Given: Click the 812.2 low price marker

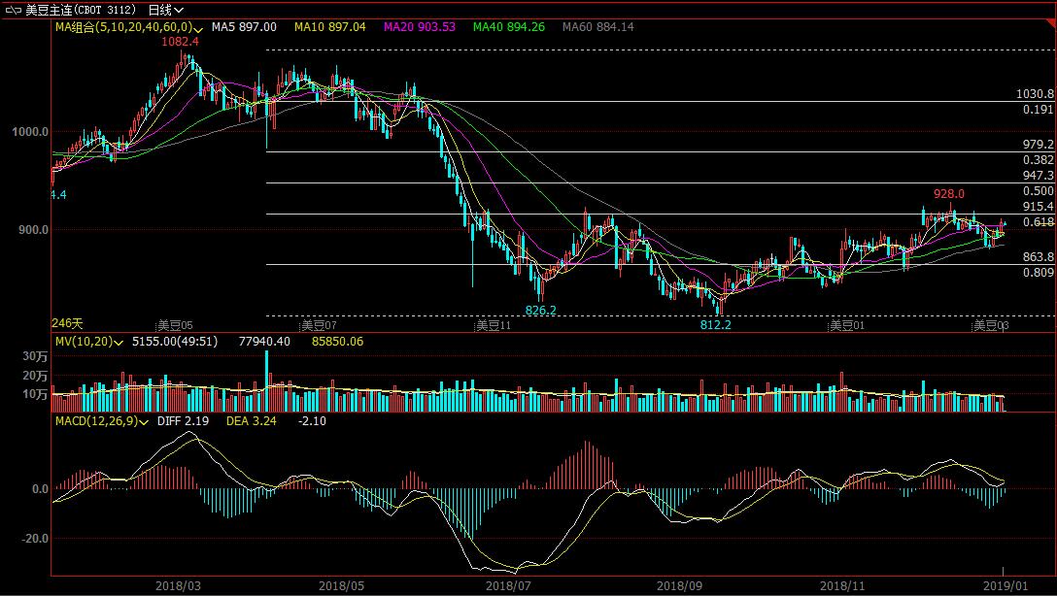Looking at the screenshot, I should 715,325.
